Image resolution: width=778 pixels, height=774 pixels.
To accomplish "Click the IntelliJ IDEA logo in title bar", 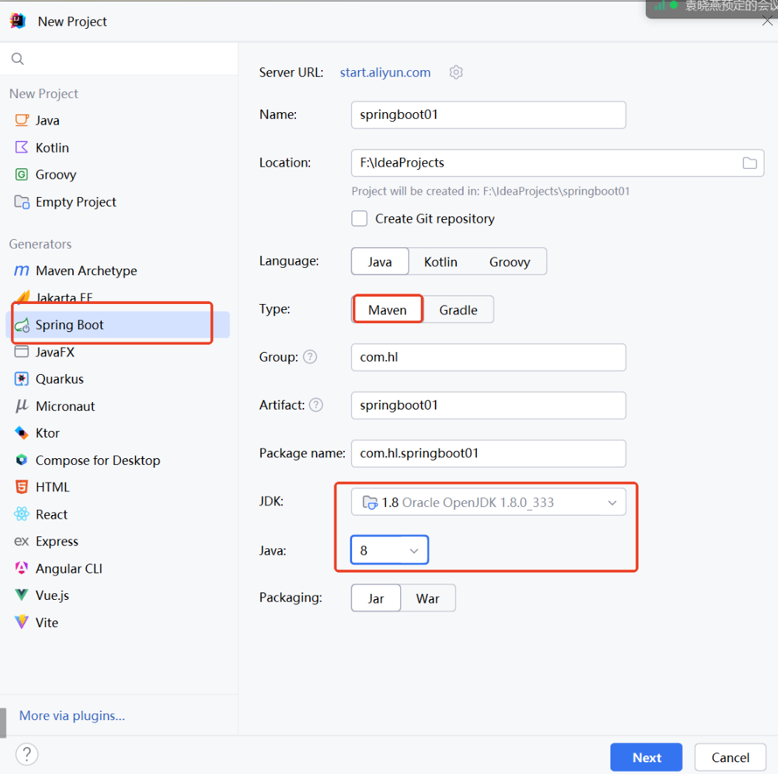I will coord(18,21).
